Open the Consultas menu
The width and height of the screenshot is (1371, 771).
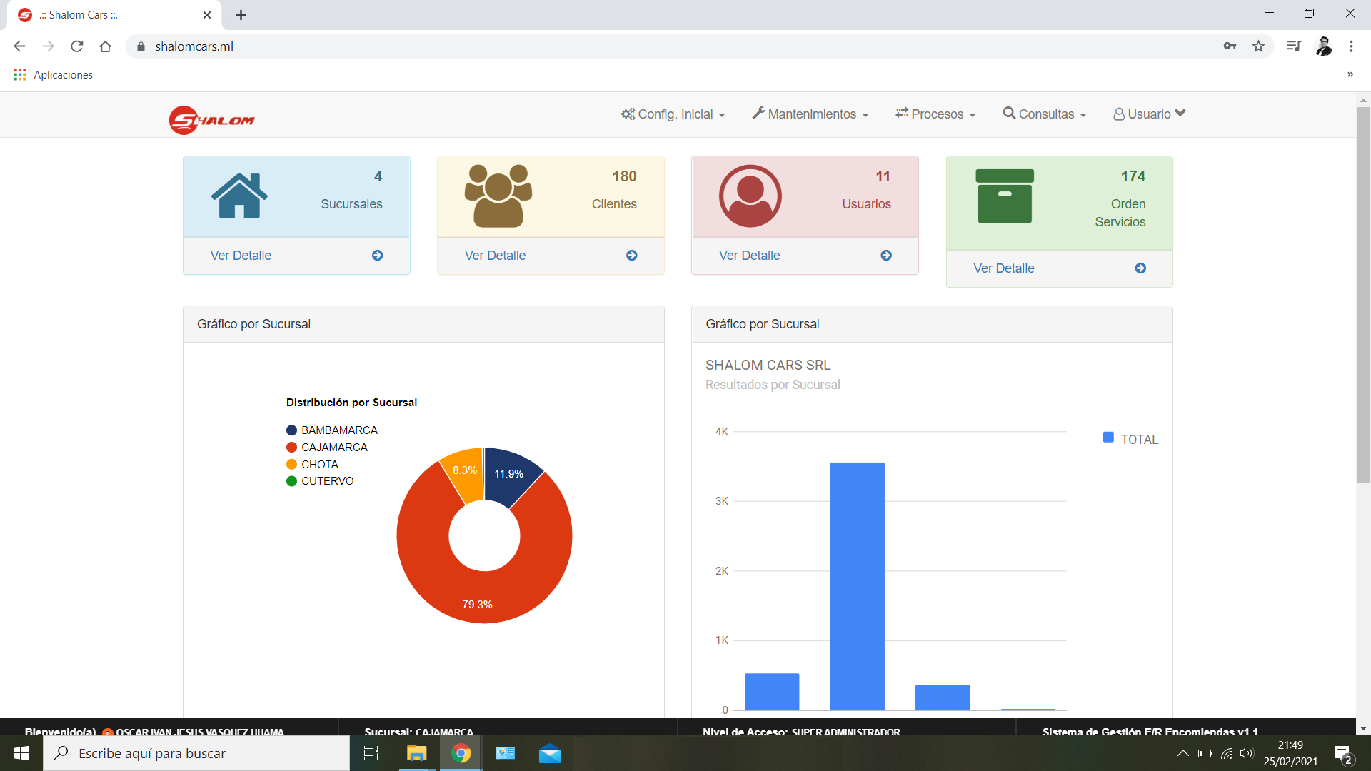1045,114
